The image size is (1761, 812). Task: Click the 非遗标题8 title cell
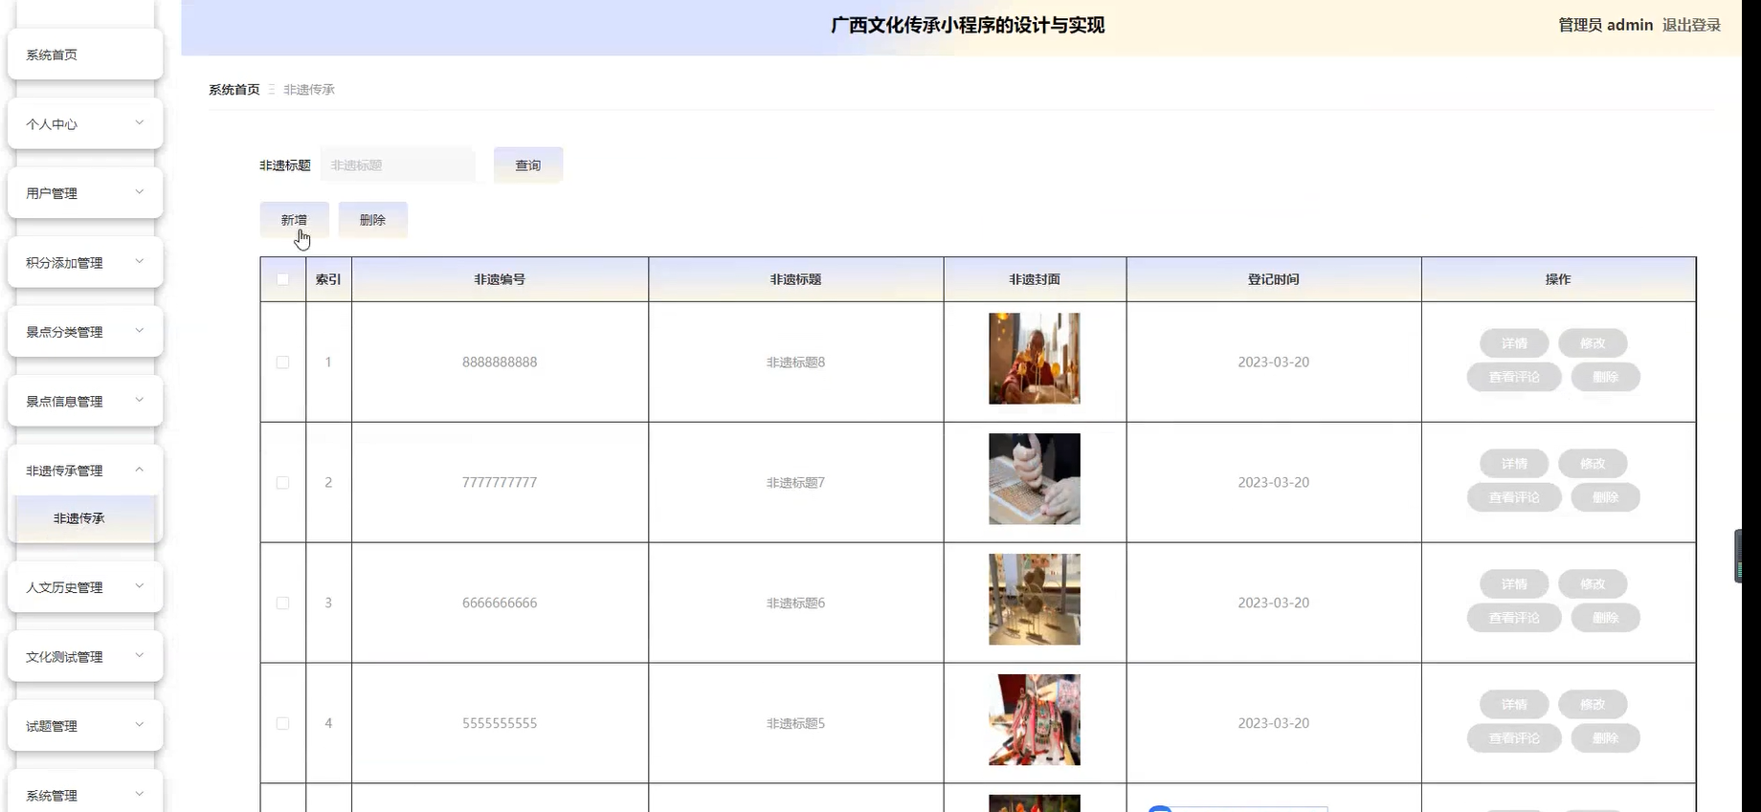795,362
